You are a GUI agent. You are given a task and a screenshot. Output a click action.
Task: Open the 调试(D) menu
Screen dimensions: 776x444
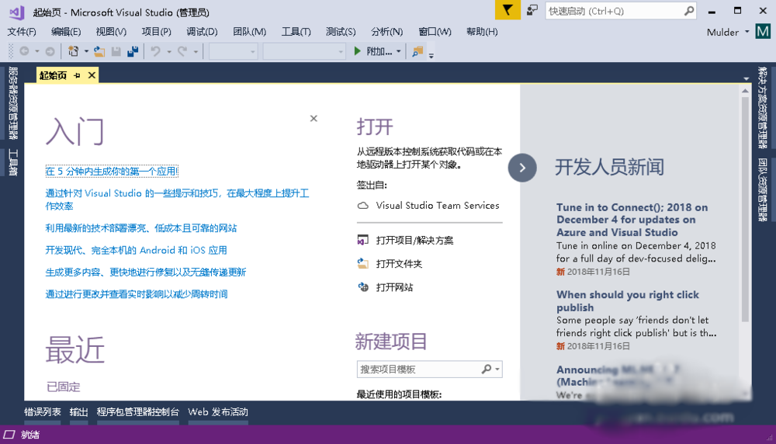tap(202, 32)
